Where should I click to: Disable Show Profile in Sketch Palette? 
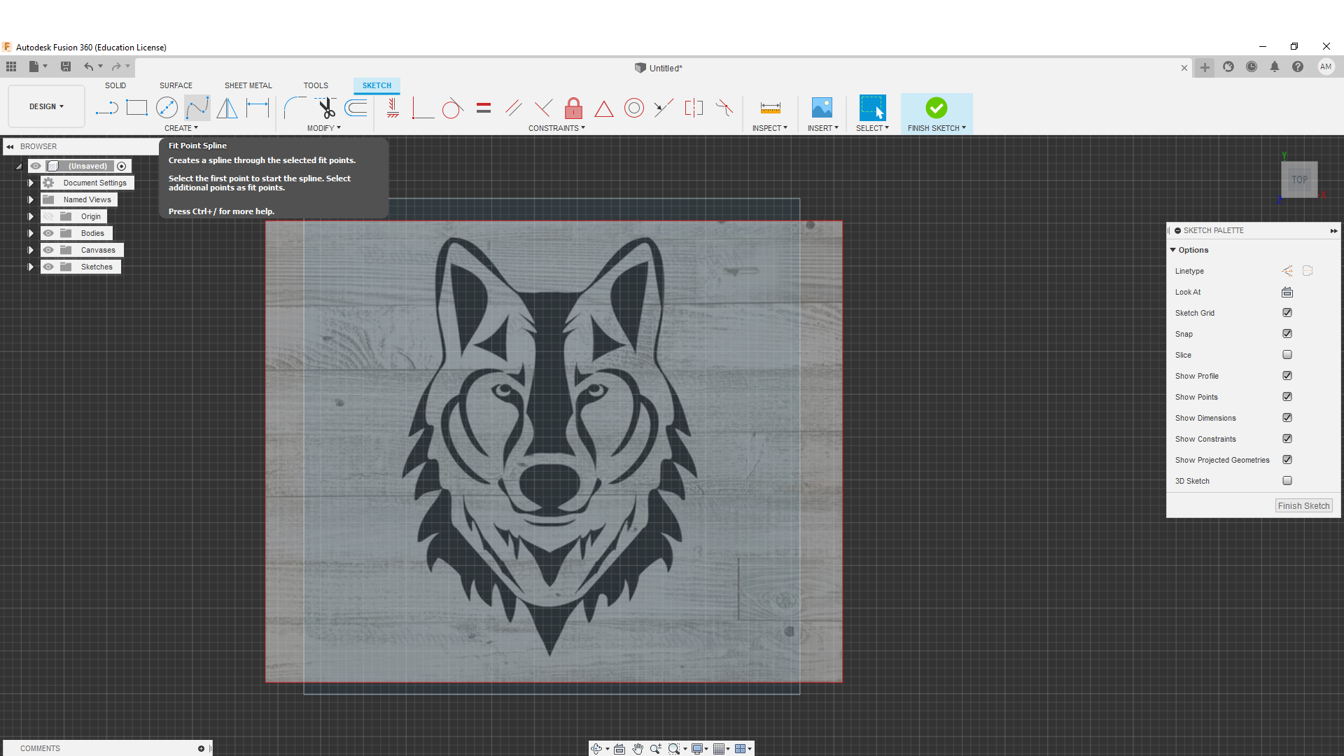tap(1288, 374)
